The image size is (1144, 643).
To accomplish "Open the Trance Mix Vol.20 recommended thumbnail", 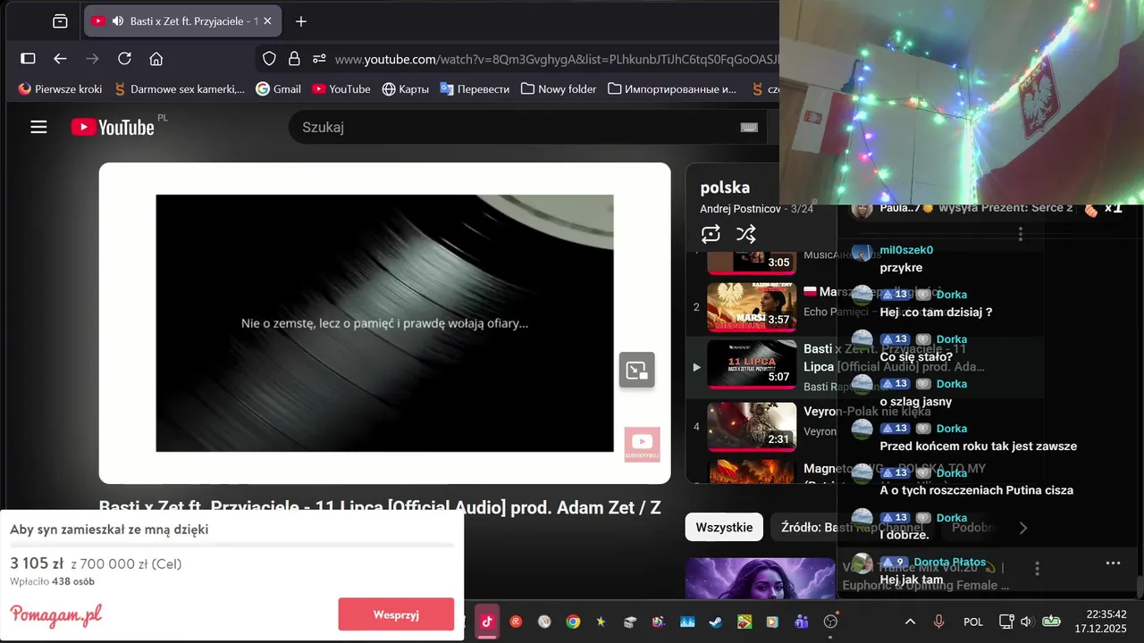I will coord(760,579).
